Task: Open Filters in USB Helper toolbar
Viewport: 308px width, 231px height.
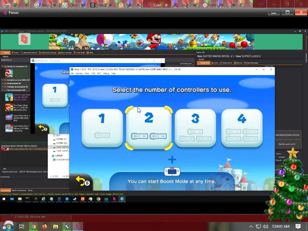Action: point(15,53)
